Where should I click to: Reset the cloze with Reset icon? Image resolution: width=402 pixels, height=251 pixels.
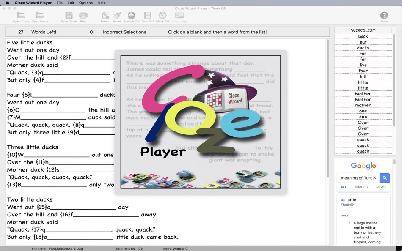pyautogui.click(x=117, y=17)
